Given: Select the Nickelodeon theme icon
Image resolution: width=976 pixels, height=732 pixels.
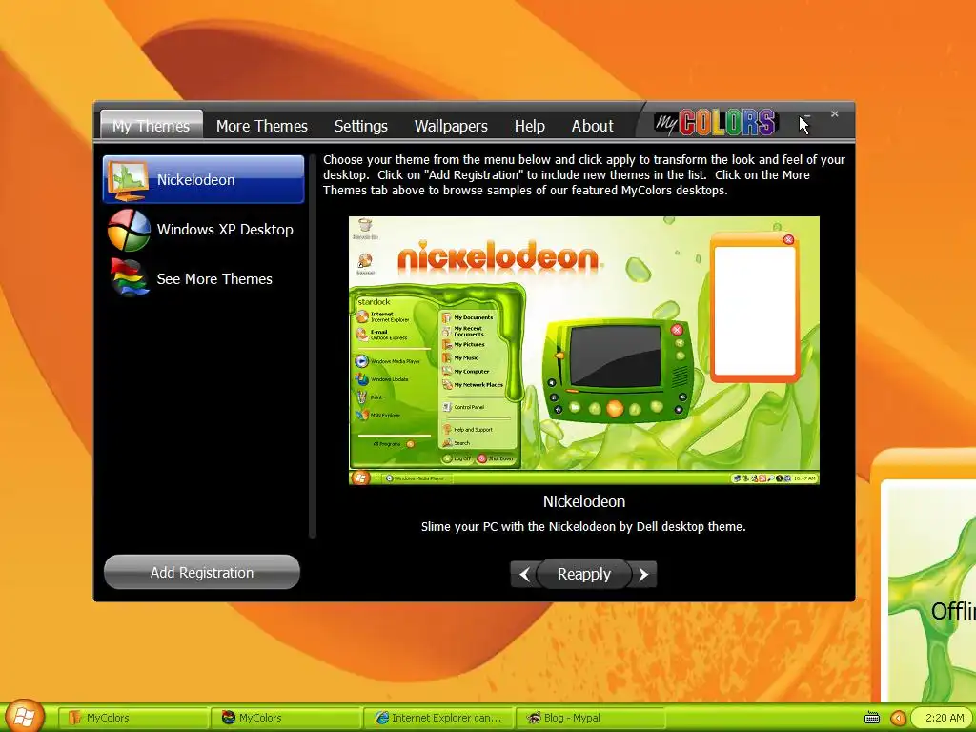Looking at the screenshot, I should pos(129,180).
